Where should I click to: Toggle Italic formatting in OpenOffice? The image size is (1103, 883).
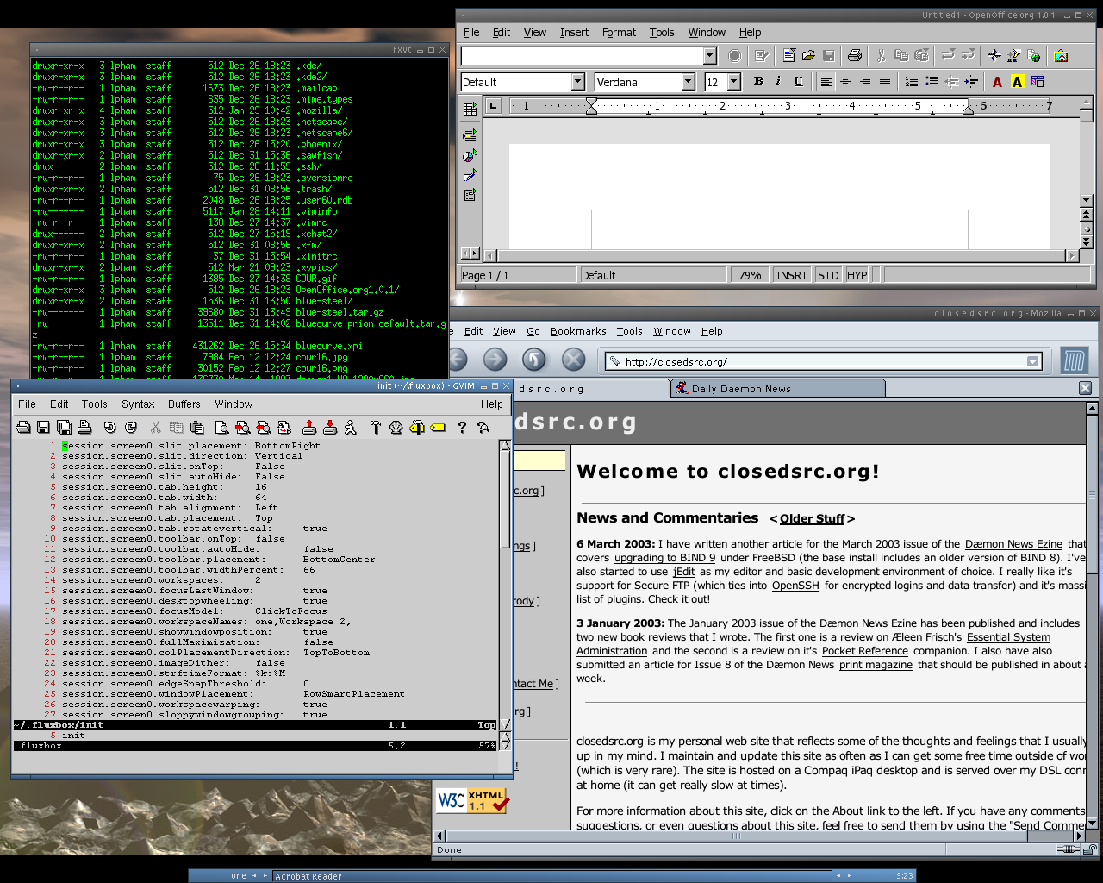click(x=778, y=81)
